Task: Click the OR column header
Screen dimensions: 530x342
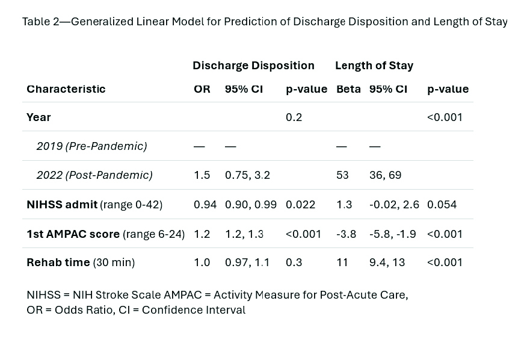Action: 202,89
